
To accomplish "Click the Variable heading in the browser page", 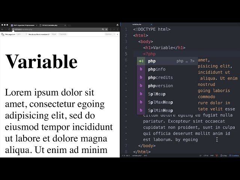I will [x=41, y=61].
